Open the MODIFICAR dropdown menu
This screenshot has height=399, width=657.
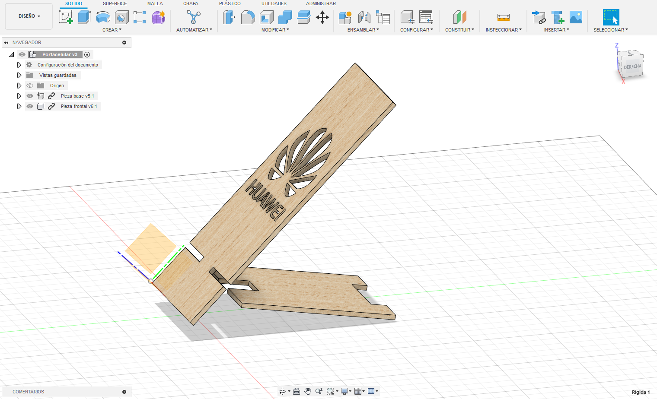click(x=275, y=30)
